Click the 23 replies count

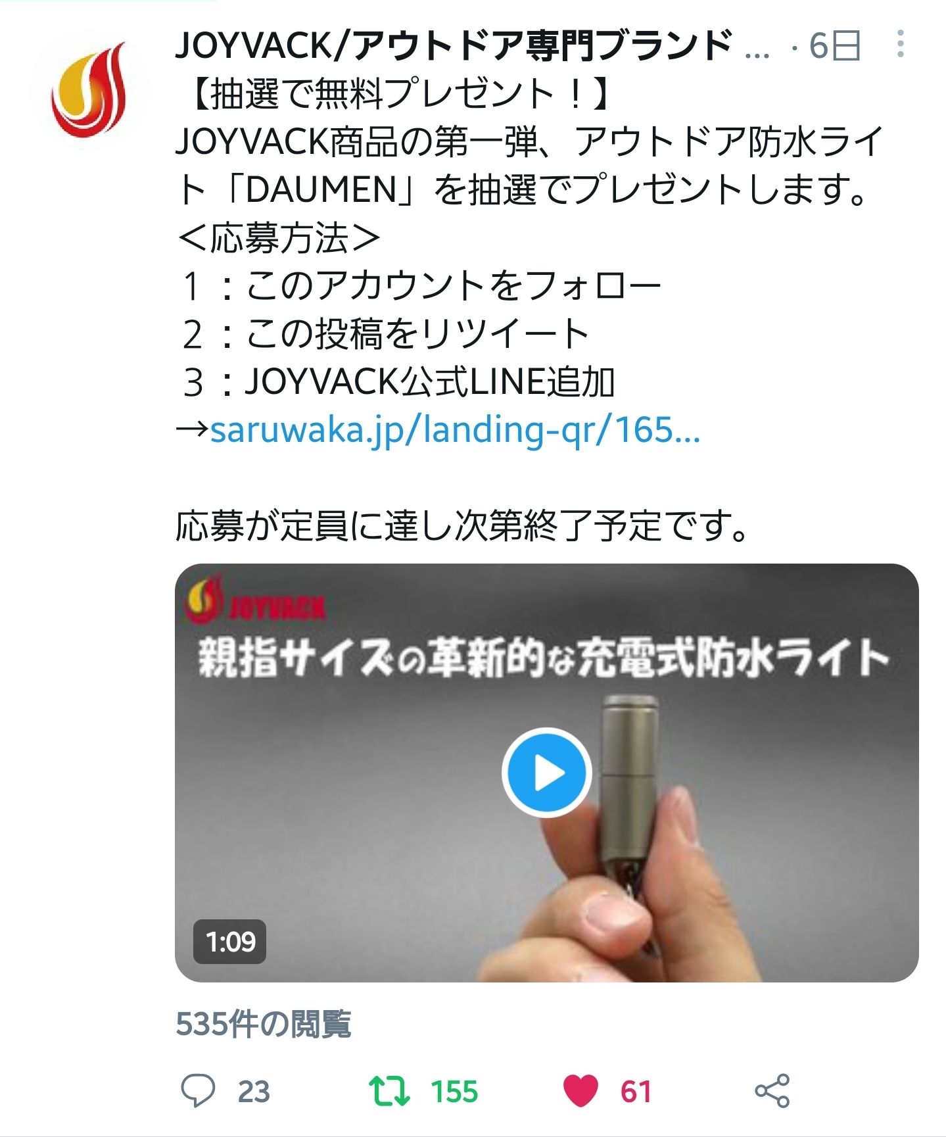(x=254, y=1092)
